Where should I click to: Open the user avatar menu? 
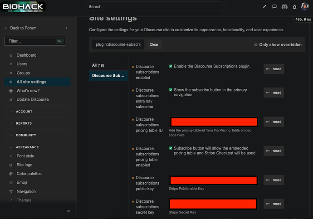[x=305, y=7]
